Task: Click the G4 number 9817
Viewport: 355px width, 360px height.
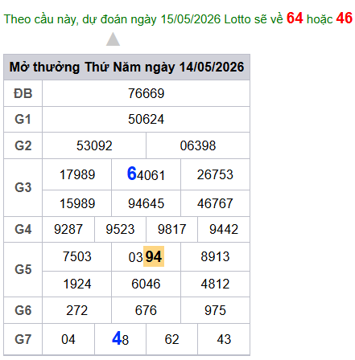Action: pyautogui.click(x=171, y=229)
